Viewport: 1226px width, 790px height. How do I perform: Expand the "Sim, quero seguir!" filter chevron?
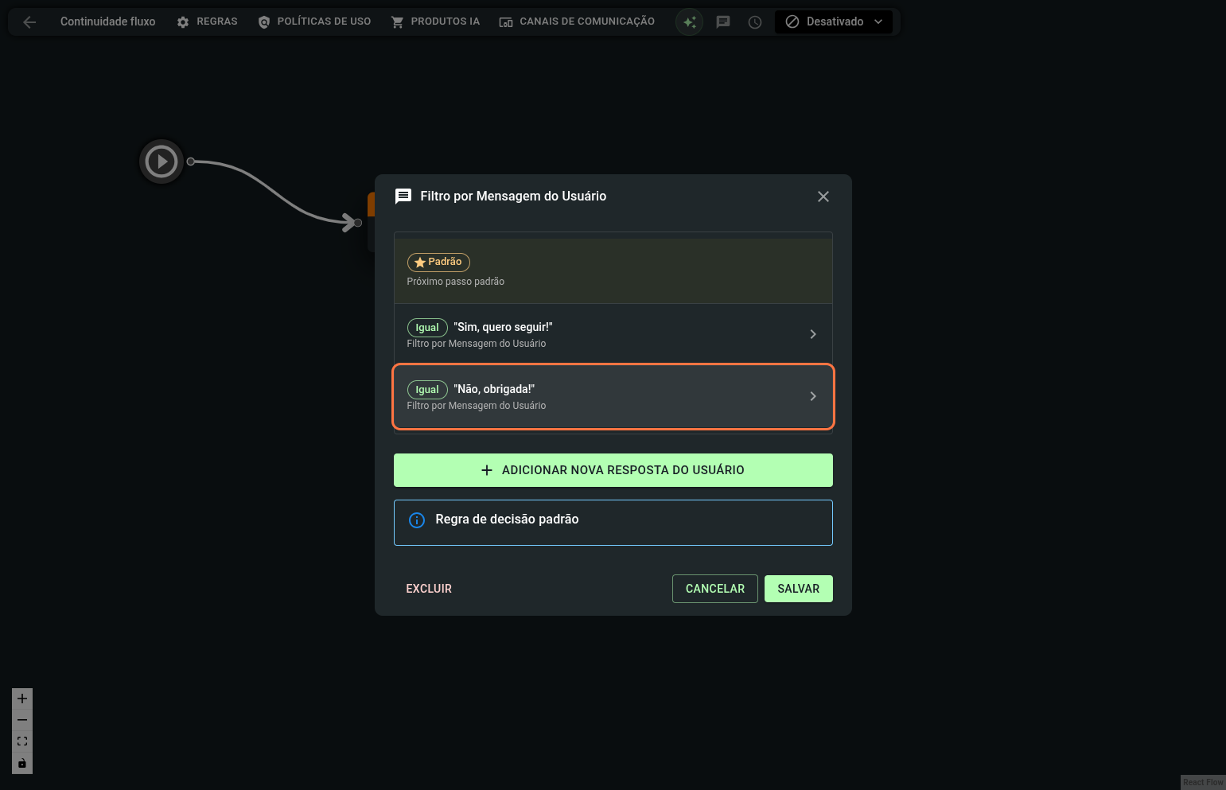(x=812, y=334)
